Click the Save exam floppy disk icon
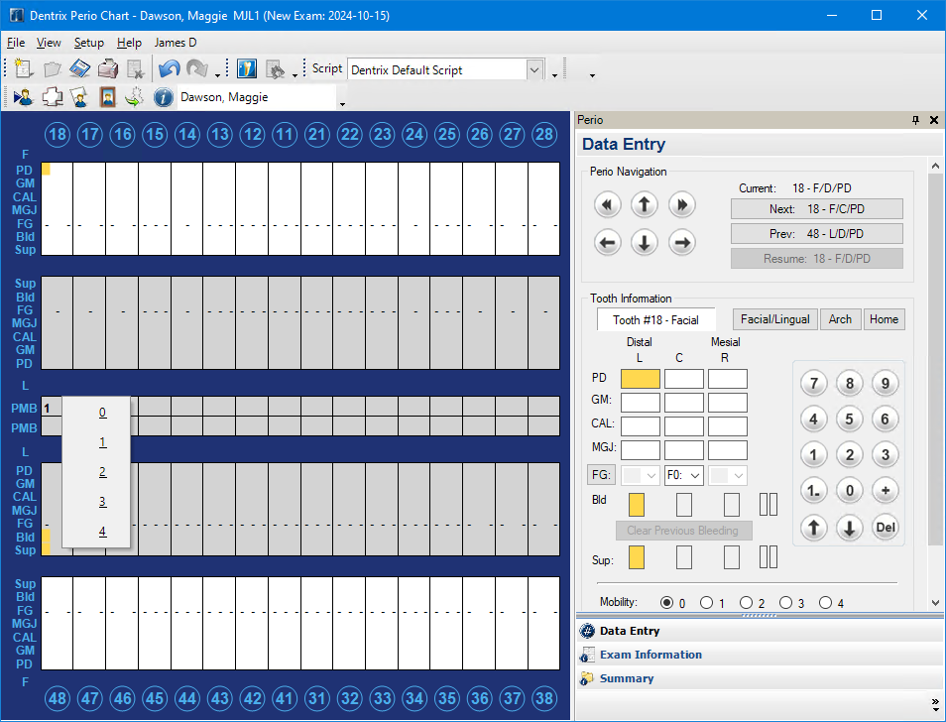The image size is (946, 722). [x=80, y=69]
